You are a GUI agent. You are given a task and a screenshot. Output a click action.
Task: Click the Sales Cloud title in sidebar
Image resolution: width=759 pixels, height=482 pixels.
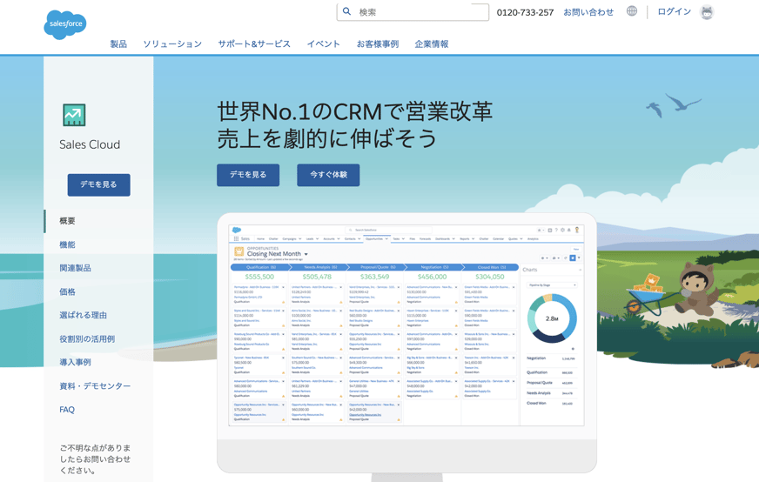[90, 144]
